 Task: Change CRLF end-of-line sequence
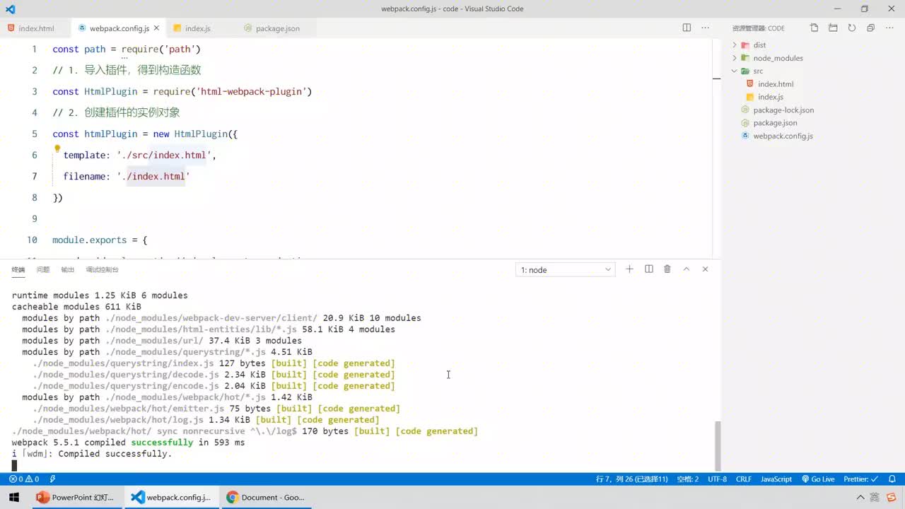pyautogui.click(x=744, y=479)
